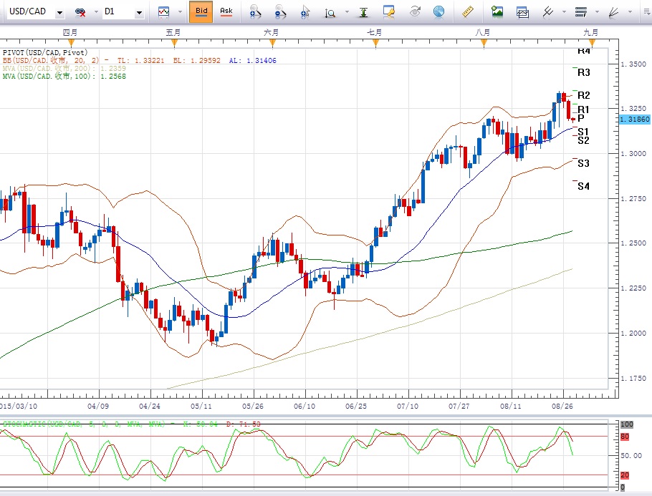The image size is (652, 496).
Task: Click the unlink chart icon
Action: 81,12
